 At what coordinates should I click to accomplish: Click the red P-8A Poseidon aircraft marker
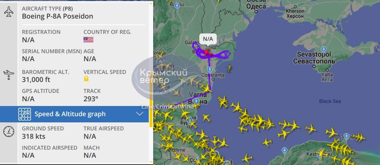(x=206, y=52)
